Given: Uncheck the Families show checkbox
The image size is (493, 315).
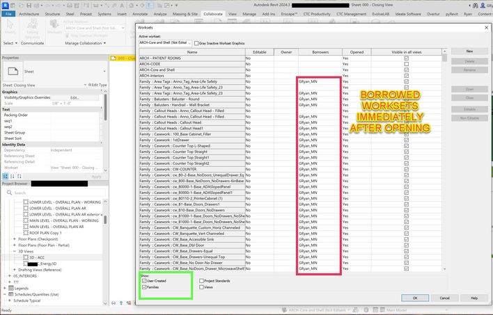Looking at the screenshot, I should [x=144, y=287].
